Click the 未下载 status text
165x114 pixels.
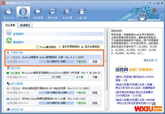(80, 77)
